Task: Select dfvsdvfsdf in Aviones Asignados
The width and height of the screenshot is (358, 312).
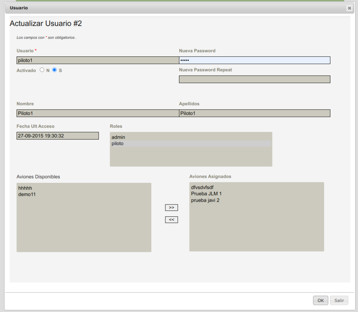Action: 202,187
